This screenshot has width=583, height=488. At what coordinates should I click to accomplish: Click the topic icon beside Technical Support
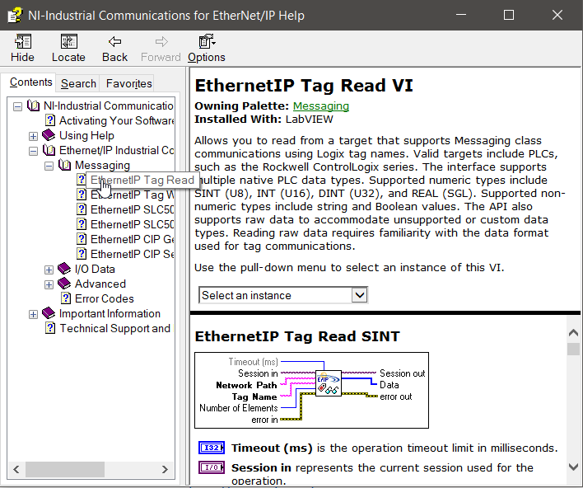50,328
